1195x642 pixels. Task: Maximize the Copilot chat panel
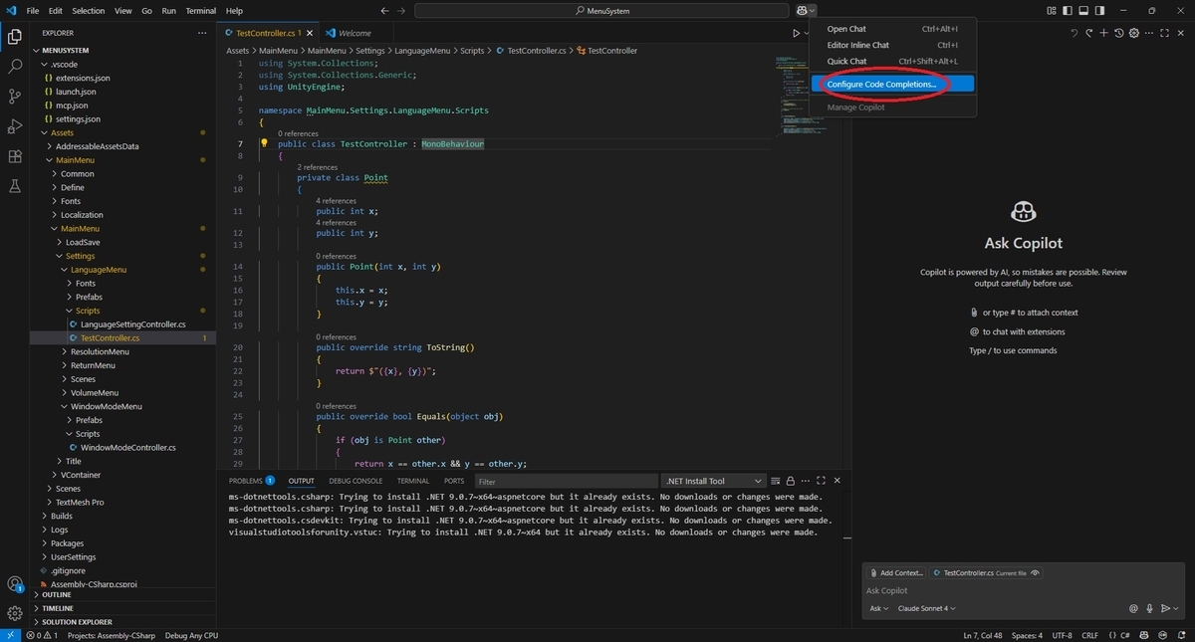pos(1164,33)
